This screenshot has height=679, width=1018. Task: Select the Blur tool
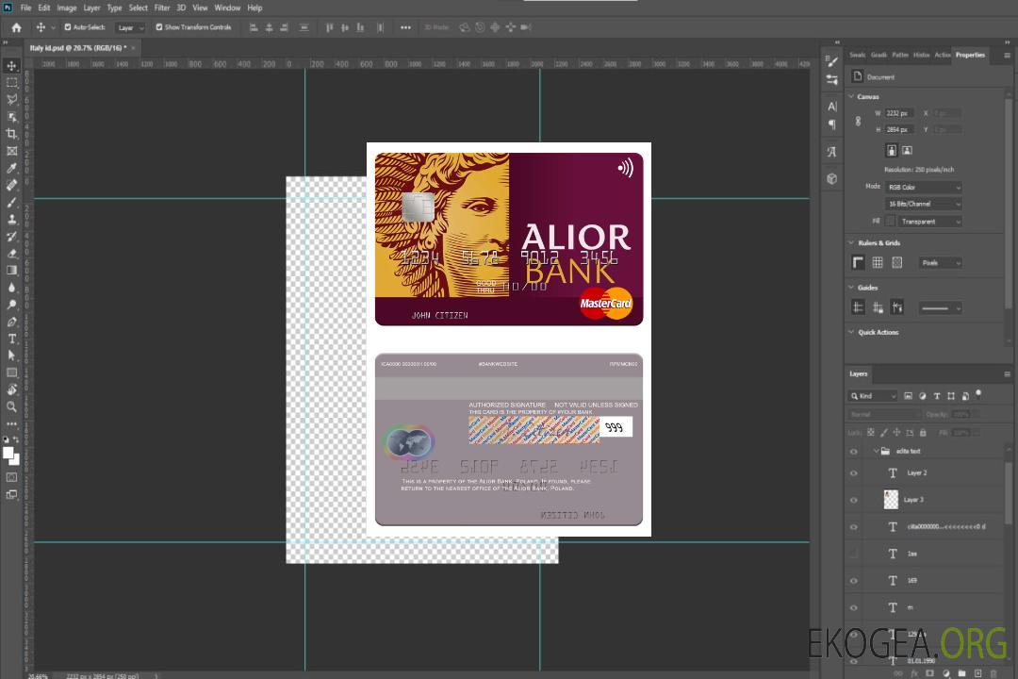(x=11, y=288)
